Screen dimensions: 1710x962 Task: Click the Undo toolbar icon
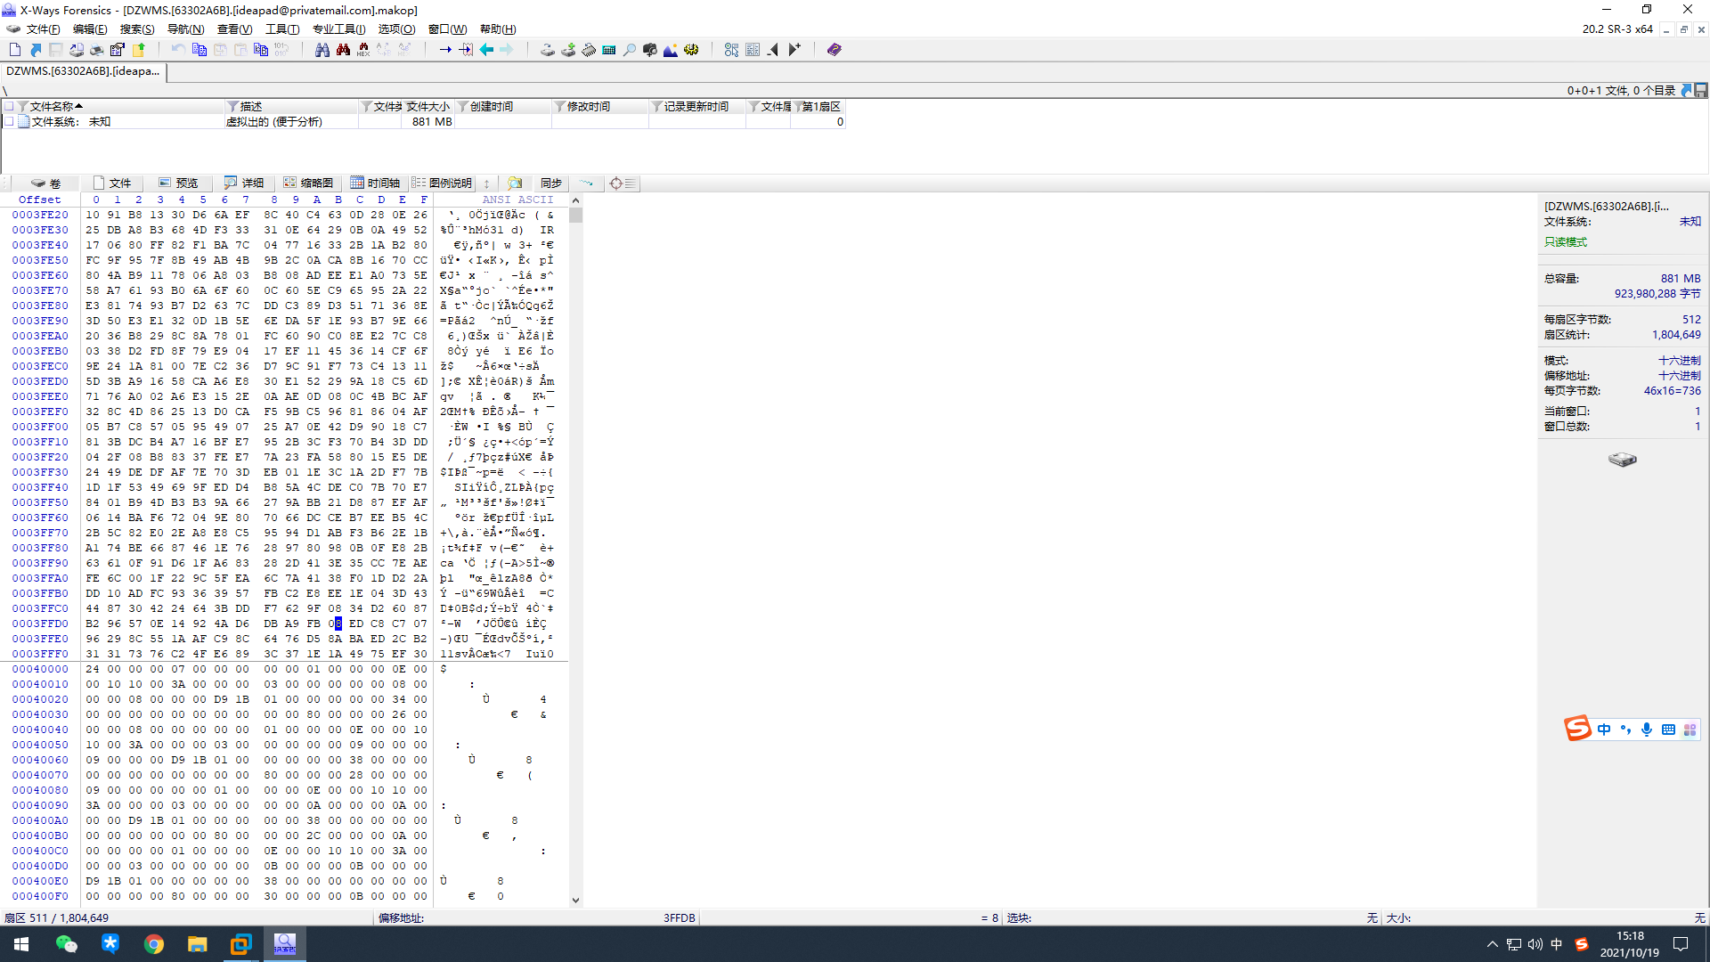pos(178,50)
